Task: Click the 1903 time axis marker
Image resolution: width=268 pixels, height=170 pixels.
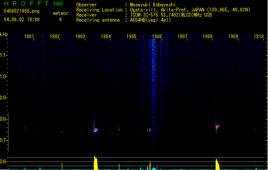Action: tap(80, 37)
